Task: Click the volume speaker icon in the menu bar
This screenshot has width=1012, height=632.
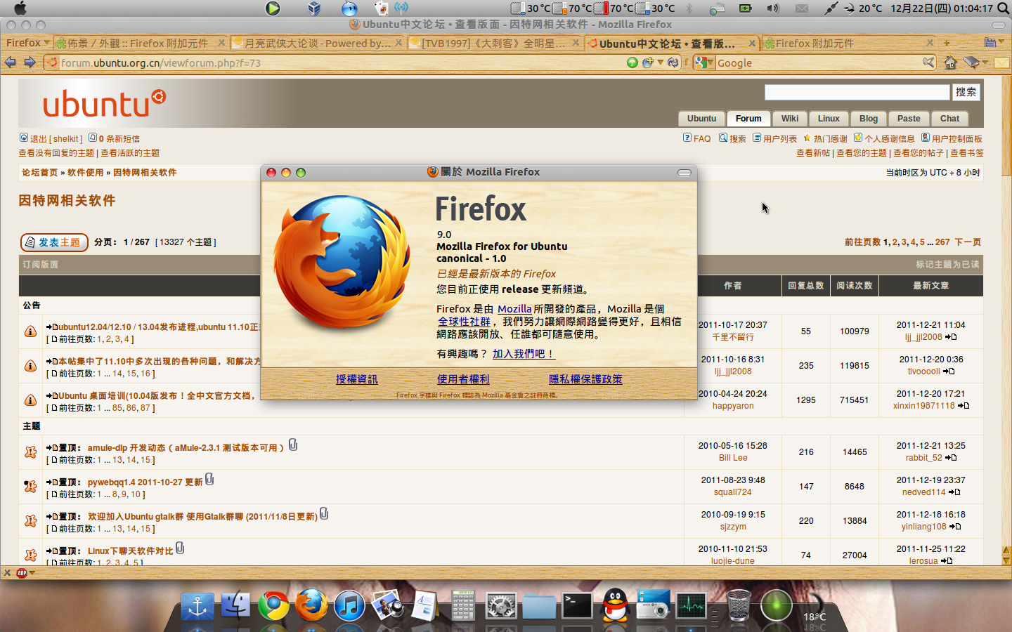Action: (773, 8)
